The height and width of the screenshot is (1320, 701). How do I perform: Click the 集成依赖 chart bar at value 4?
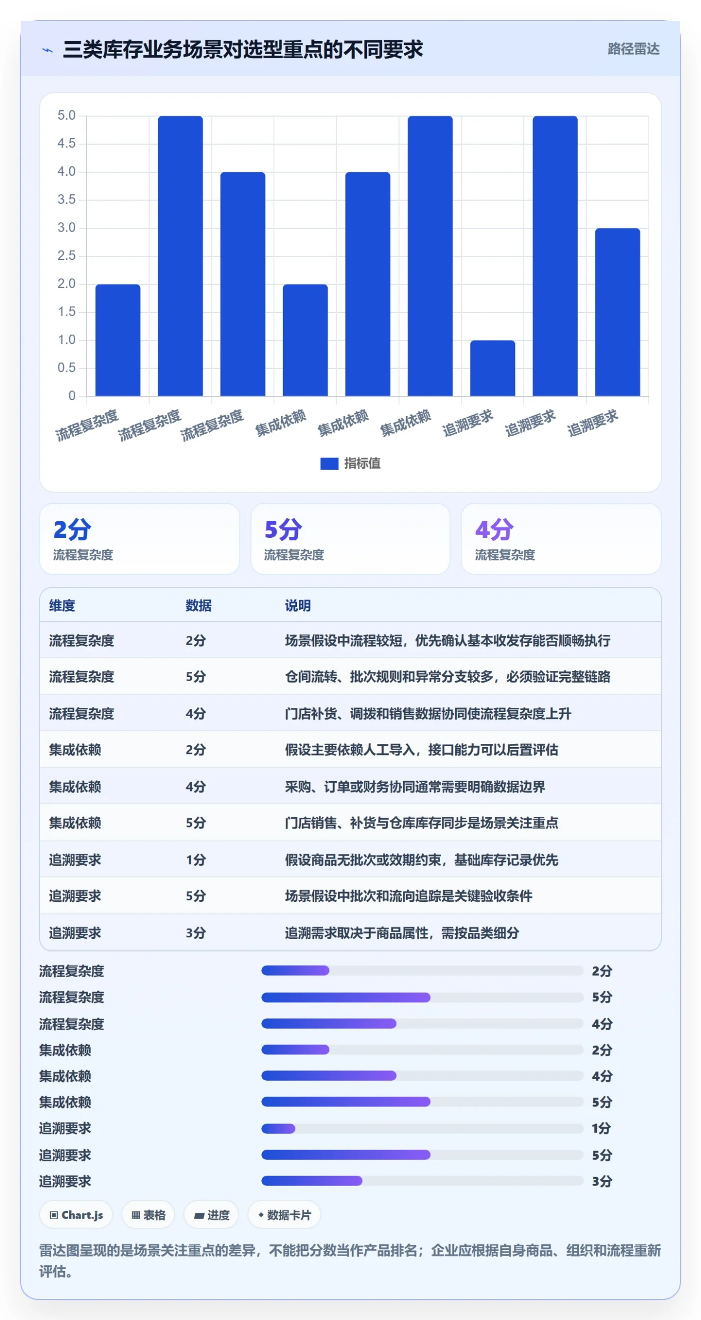click(368, 284)
